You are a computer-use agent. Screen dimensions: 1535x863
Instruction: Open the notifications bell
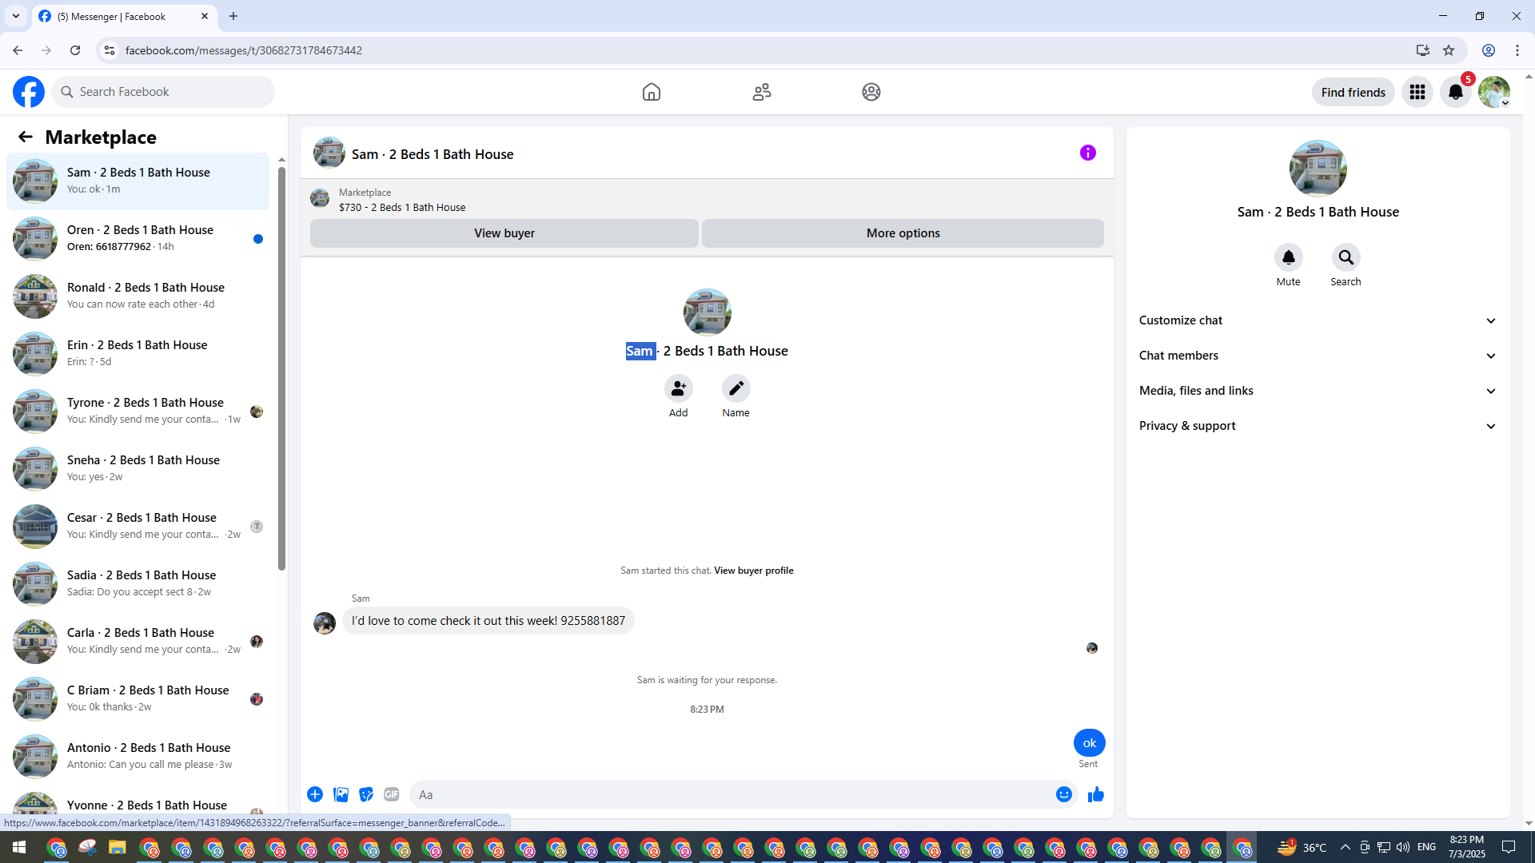pyautogui.click(x=1455, y=92)
